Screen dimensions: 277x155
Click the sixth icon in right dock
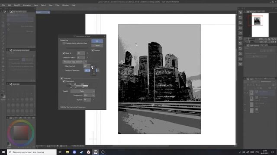point(241,38)
